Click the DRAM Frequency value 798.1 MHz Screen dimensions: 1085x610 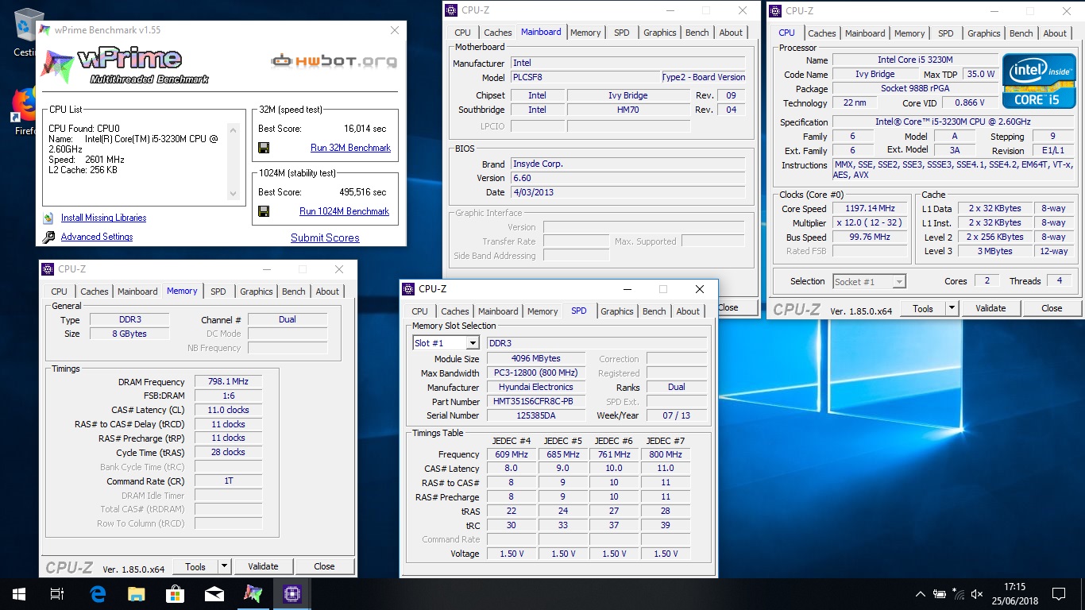click(x=228, y=382)
